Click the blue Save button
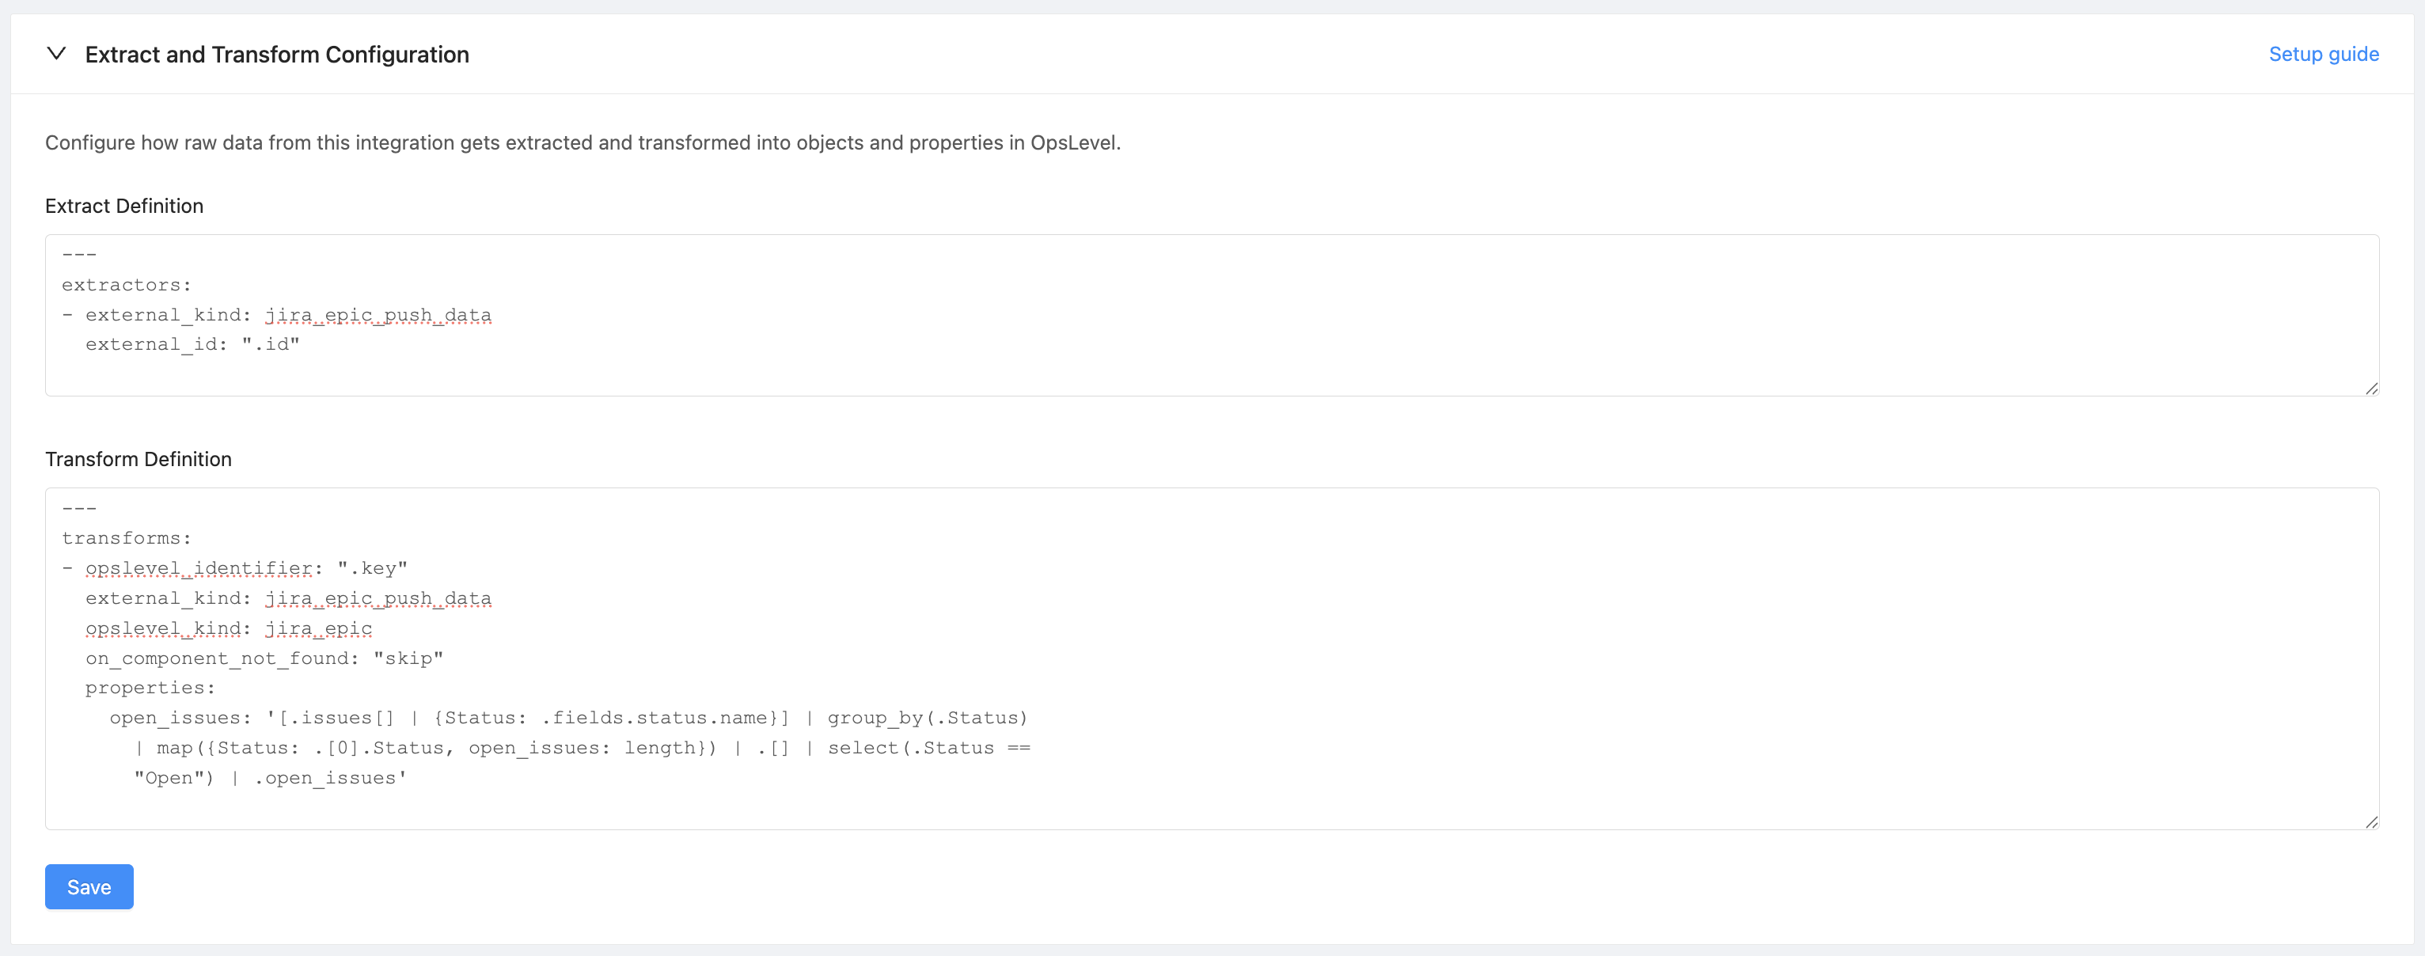Image resolution: width=2425 pixels, height=956 pixels. pyautogui.click(x=89, y=886)
